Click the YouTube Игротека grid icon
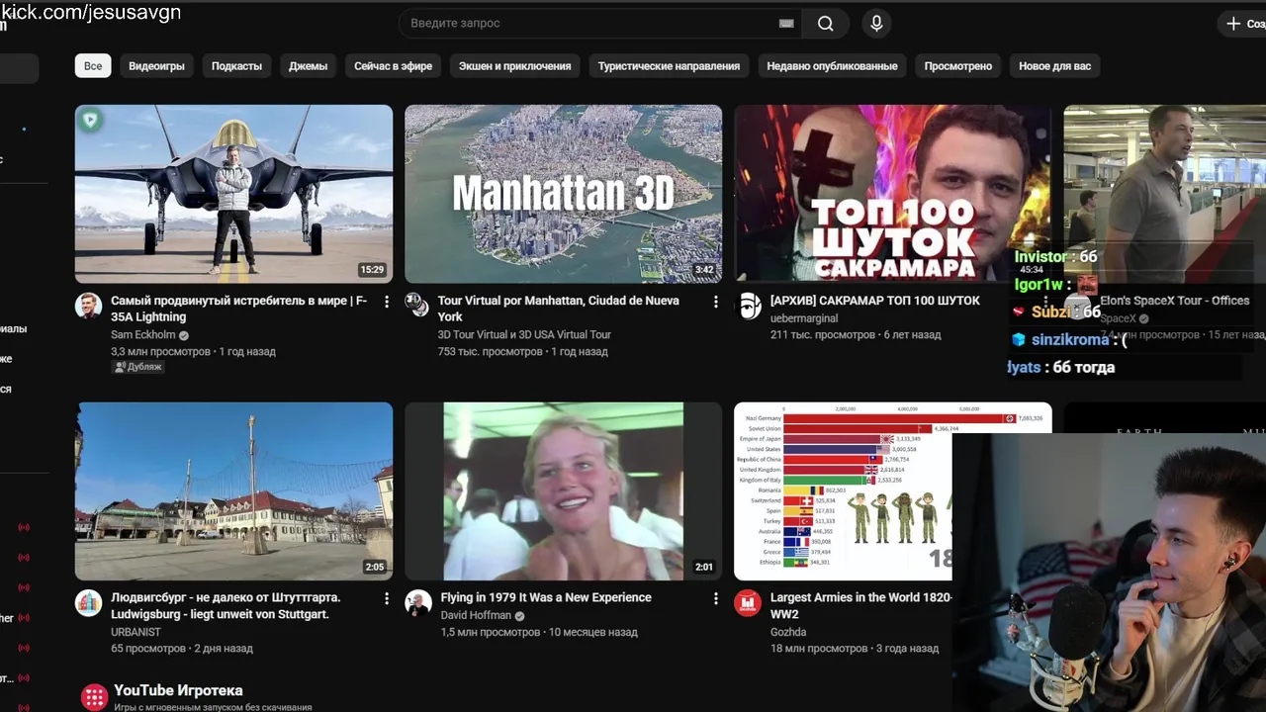The height and width of the screenshot is (712, 1266). click(x=94, y=697)
